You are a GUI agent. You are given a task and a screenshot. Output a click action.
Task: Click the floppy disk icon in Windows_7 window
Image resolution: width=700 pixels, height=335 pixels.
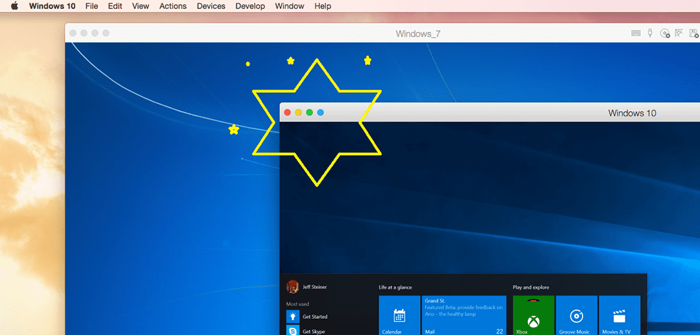[694, 34]
